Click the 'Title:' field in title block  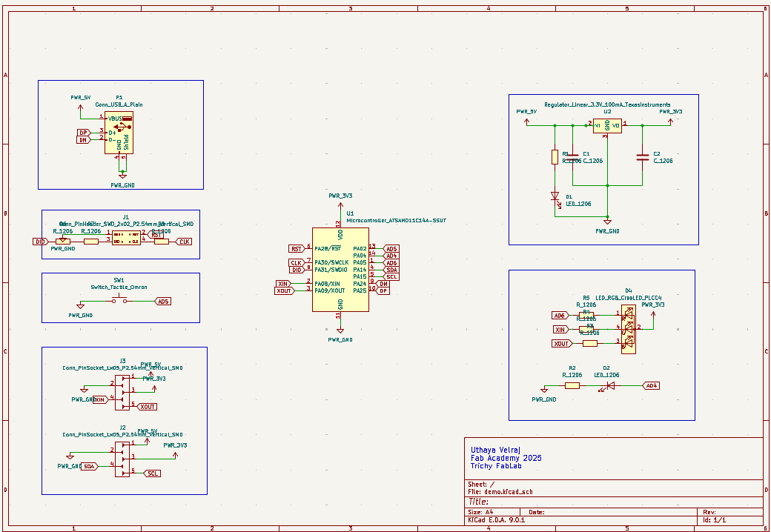pyautogui.click(x=478, y=502)
